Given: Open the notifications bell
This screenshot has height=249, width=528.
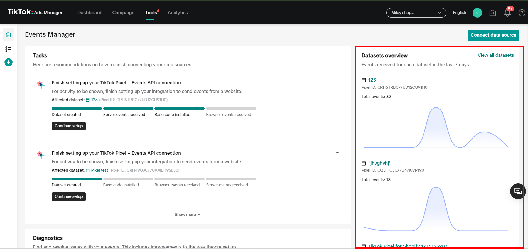Looking at the screenshot, I should click(507, 13).
